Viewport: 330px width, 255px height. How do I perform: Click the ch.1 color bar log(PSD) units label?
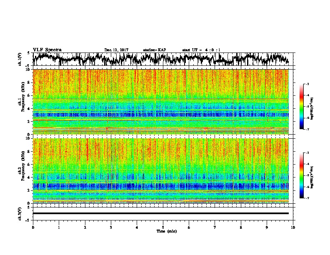(x=312, y=108)
